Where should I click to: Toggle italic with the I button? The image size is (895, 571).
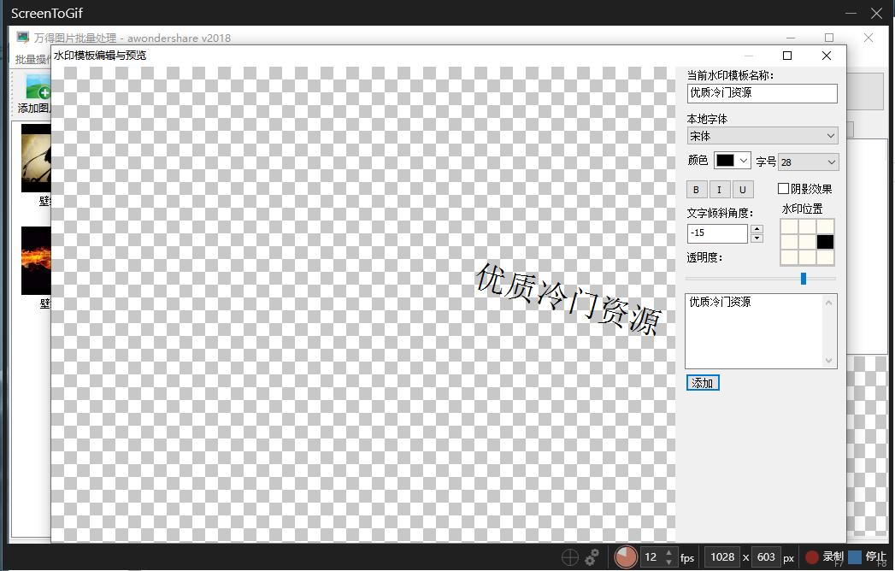point(719,190)
